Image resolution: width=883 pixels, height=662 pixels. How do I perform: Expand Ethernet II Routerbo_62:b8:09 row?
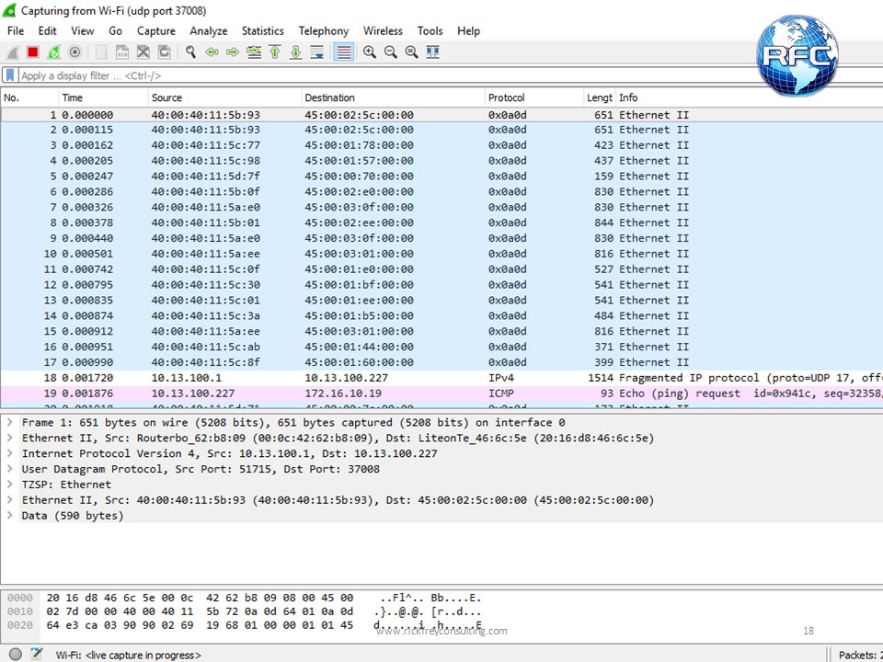[x=9, y=438]
